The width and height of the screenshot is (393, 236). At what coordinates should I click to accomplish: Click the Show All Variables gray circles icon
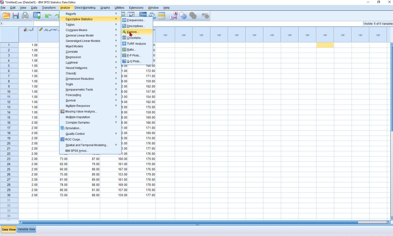[193, 16]
